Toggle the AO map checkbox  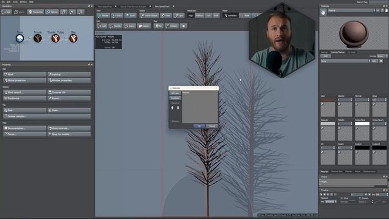(x=322, y=152)
